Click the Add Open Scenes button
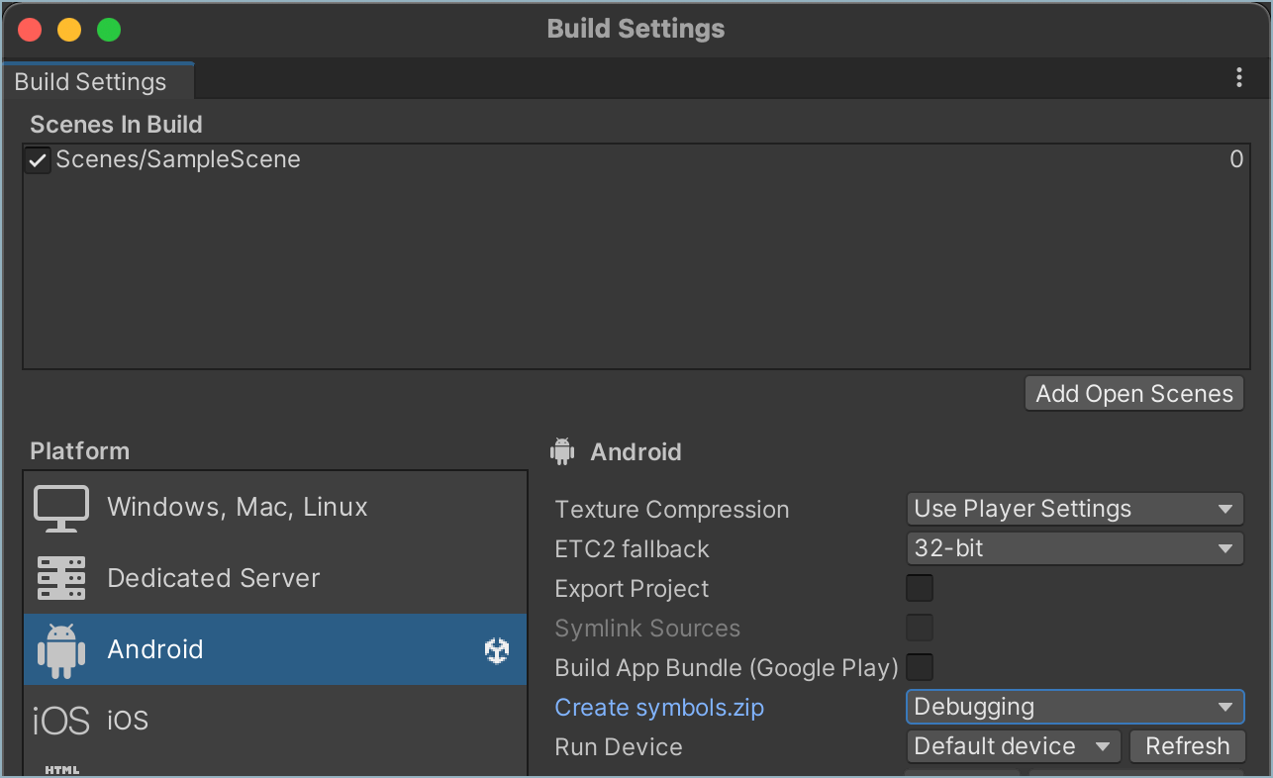 (1132, 393)
